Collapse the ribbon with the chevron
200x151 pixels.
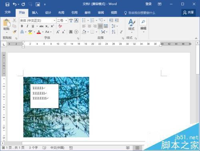[x=196, y=38]
